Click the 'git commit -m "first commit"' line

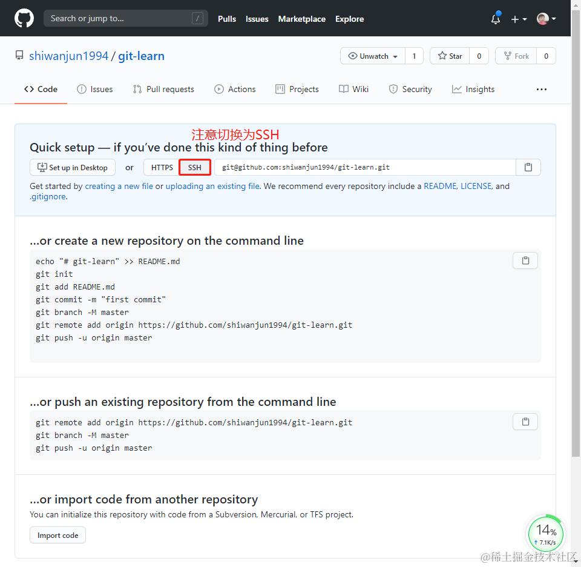point(100,300)
